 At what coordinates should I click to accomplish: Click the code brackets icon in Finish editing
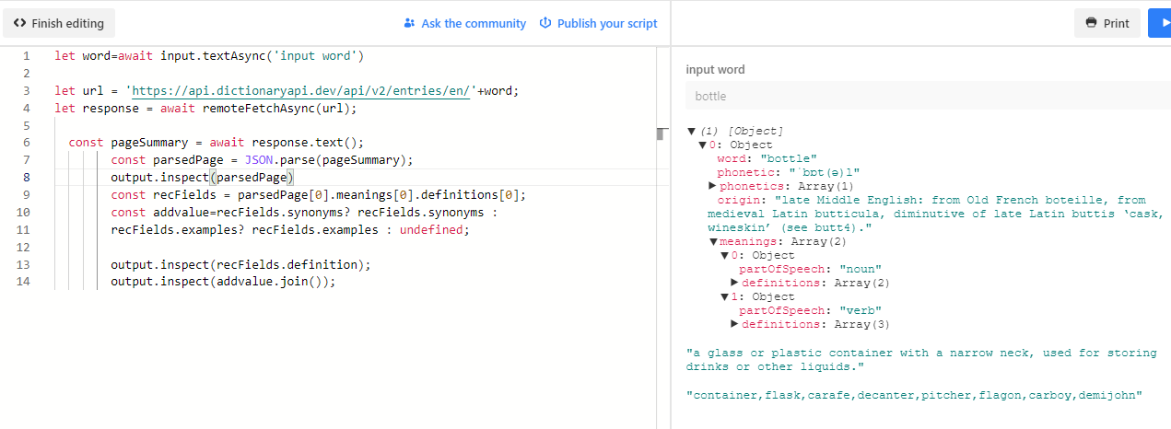point(19,23)
